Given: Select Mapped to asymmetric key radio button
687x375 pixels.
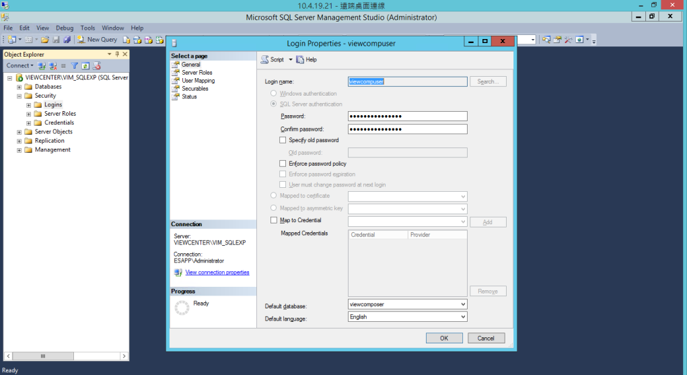Looking at the screenshot, I should pos(273,208).
